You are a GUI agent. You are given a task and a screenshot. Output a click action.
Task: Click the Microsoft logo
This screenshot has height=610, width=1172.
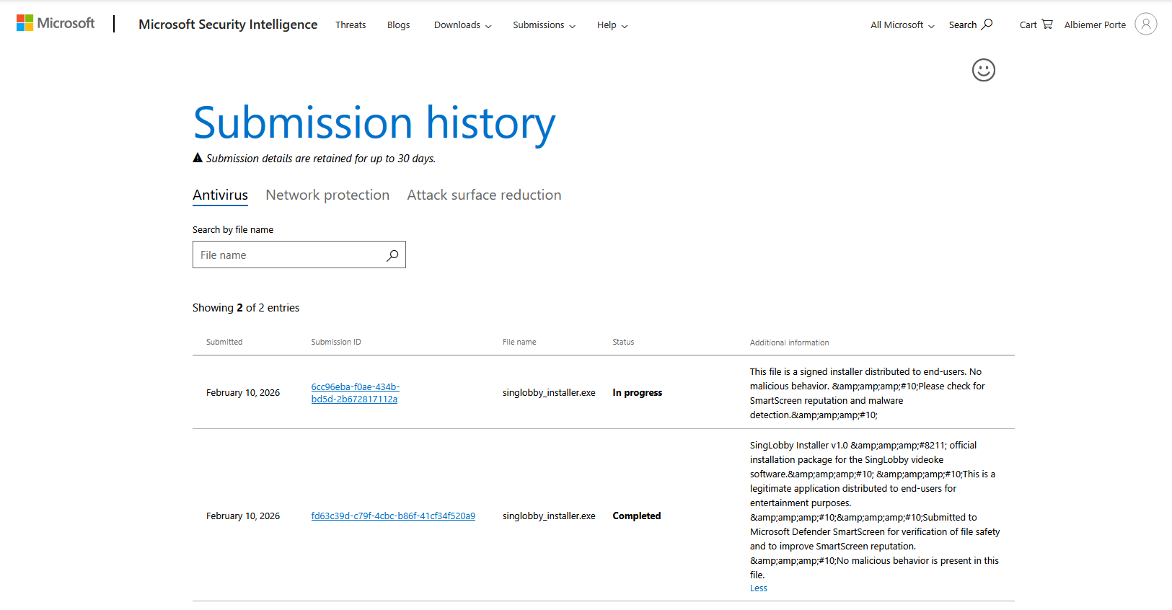(x=56, y=23)
